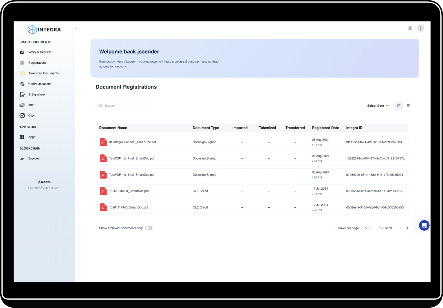Open the Blockchain Explorer
443x308 pixels.
(x=34, y=158)
